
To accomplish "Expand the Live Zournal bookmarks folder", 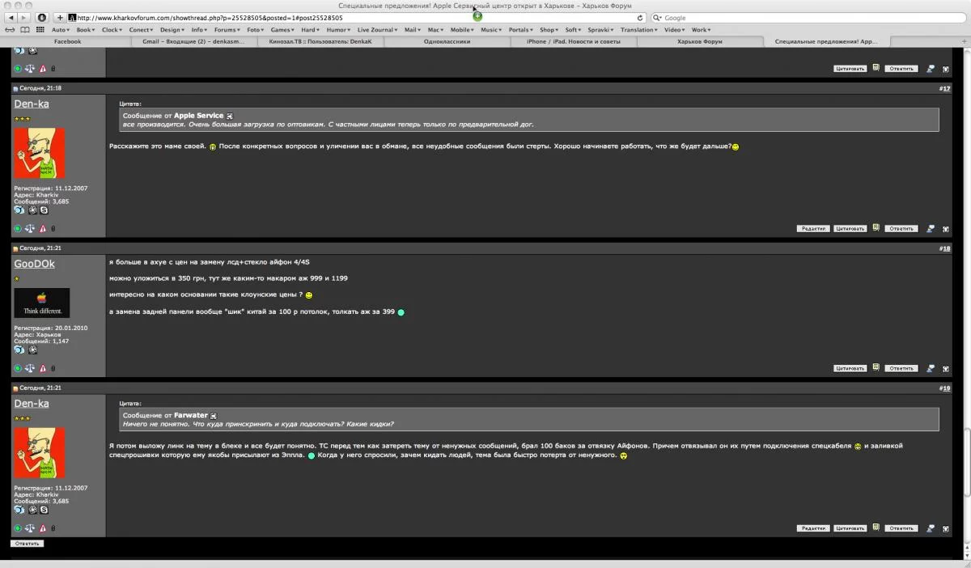I will 377,30.
